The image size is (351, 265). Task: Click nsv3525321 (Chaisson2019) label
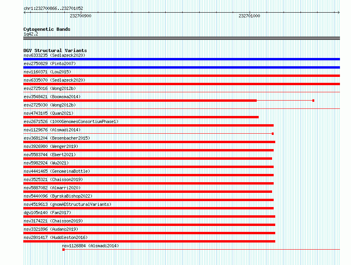pyautogui.click(x=53, y=179)
